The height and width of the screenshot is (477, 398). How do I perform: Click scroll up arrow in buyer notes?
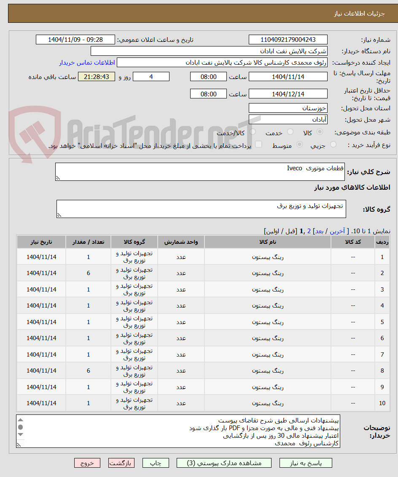(20, 420)
